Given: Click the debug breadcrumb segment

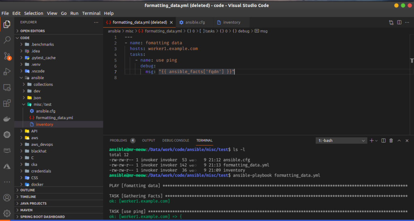Looking at the screenshot, I should tap(241, 31).
